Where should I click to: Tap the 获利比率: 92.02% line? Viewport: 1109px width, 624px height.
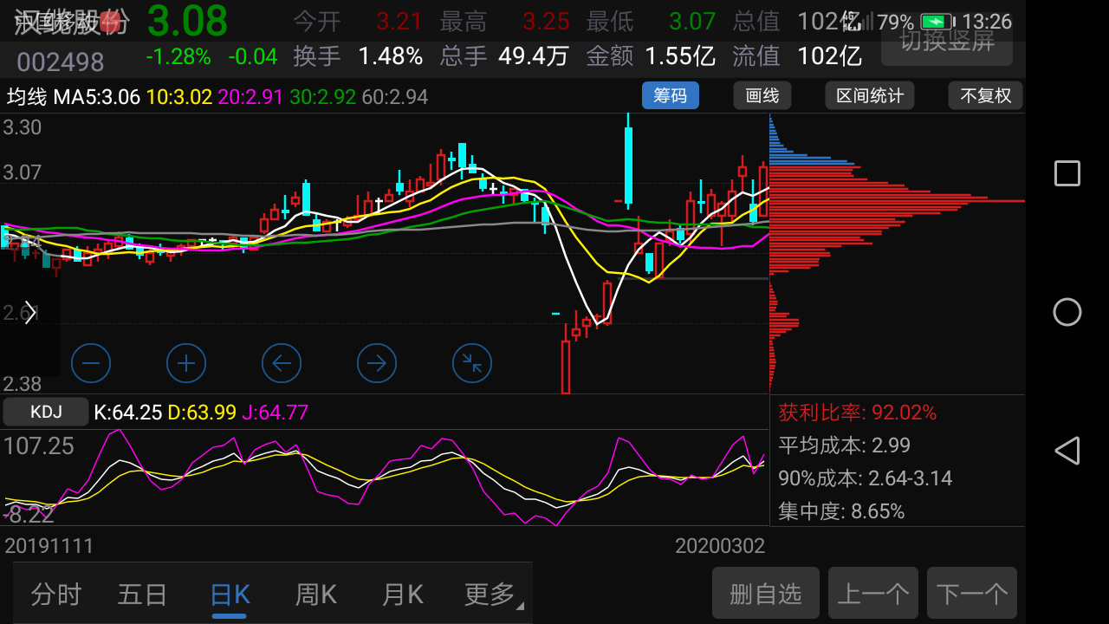(x=858, y=413)
